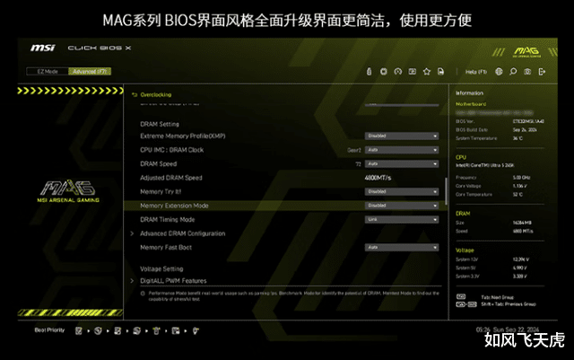Switch to Advanced (F7) mode

pyautogui.click(x=90, y=72)
